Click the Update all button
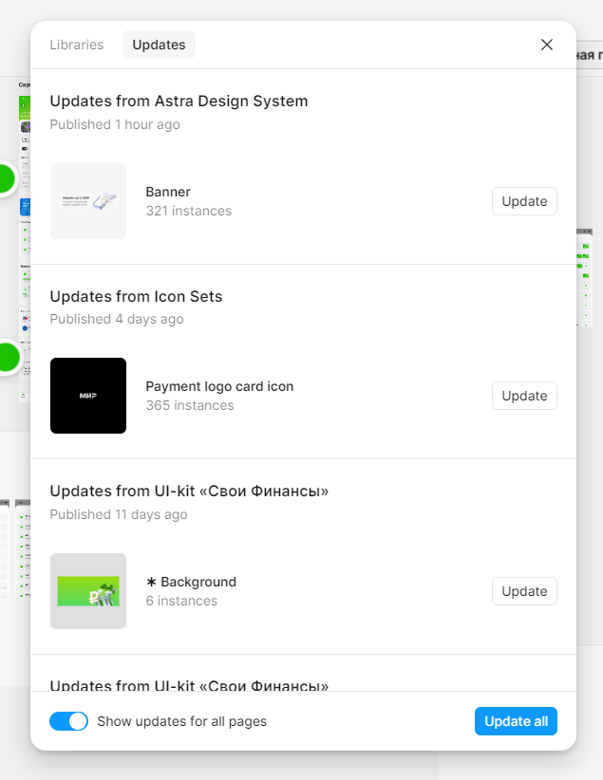 pos(516,721)
